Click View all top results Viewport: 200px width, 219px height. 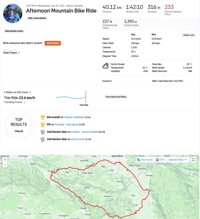coord(19,131)
